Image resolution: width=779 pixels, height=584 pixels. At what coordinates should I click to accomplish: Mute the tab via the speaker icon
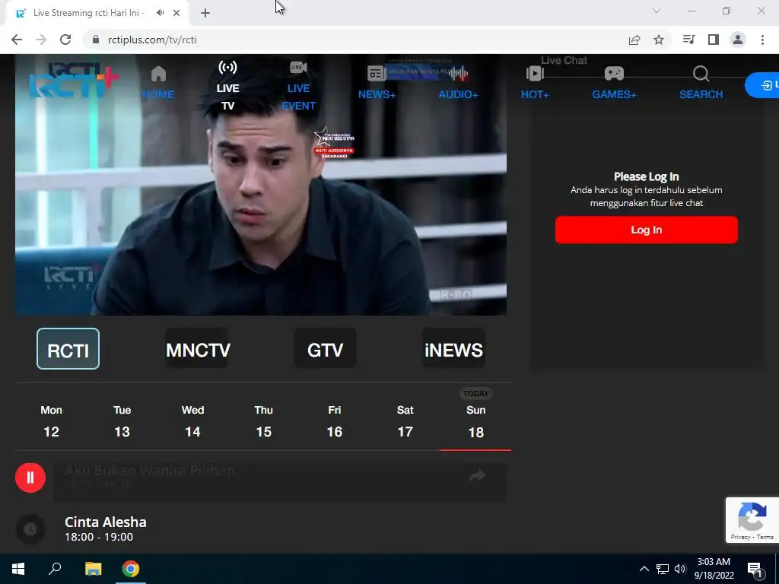point(160,13)
